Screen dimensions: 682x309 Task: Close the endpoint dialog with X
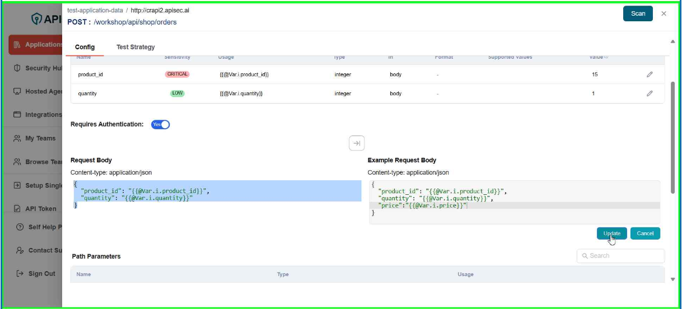664,13
